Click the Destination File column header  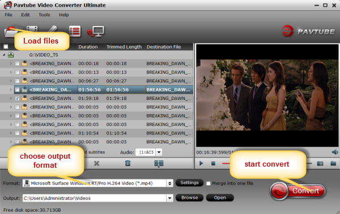[164, 47]
